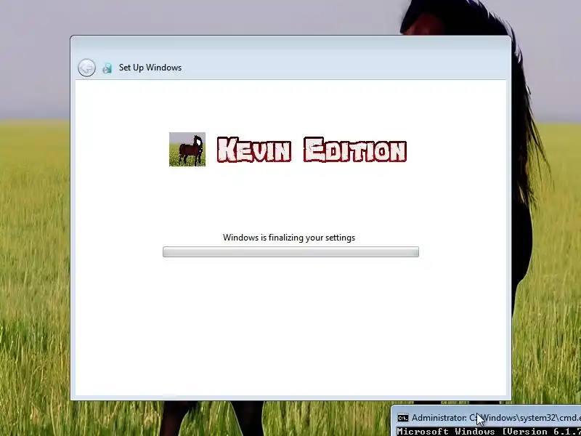Click the Set Up Windows setup icon
This screenshot has width=581, height=436.
(107, 68)
